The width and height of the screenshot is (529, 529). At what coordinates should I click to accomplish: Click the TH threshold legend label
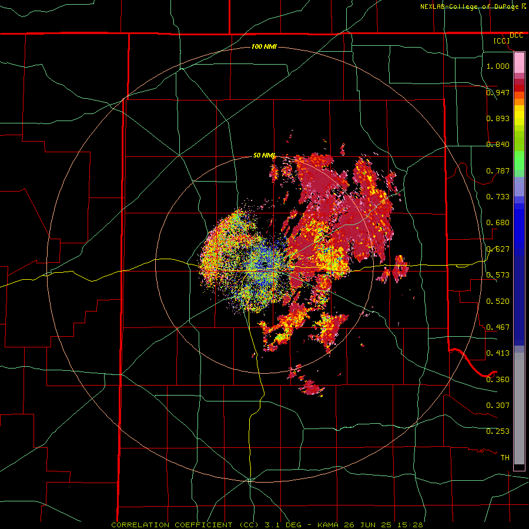(505, 457)
